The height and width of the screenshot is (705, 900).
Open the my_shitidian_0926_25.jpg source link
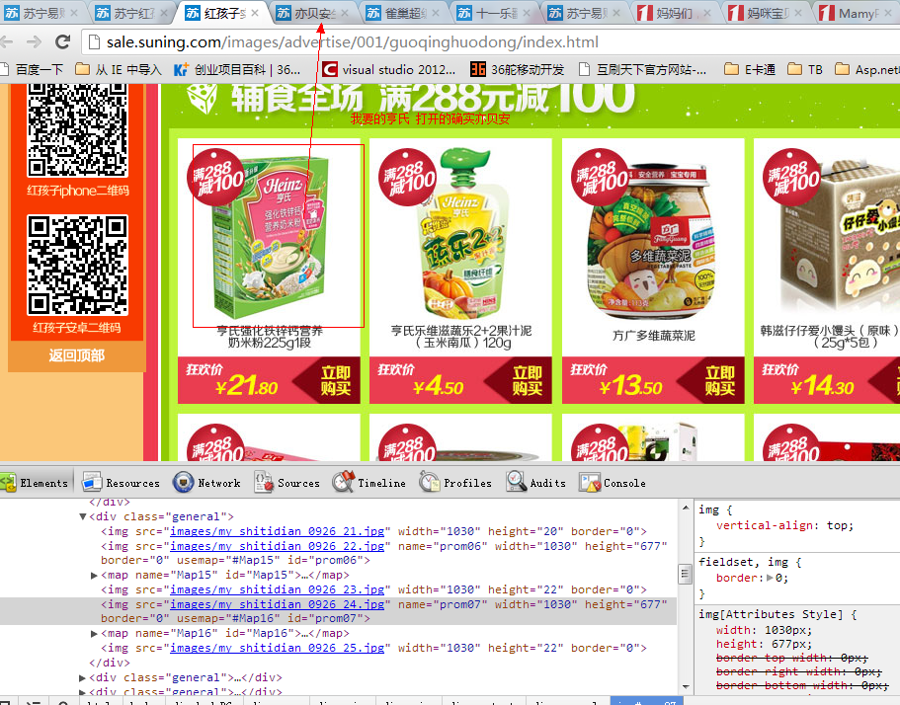pos(278,648)
